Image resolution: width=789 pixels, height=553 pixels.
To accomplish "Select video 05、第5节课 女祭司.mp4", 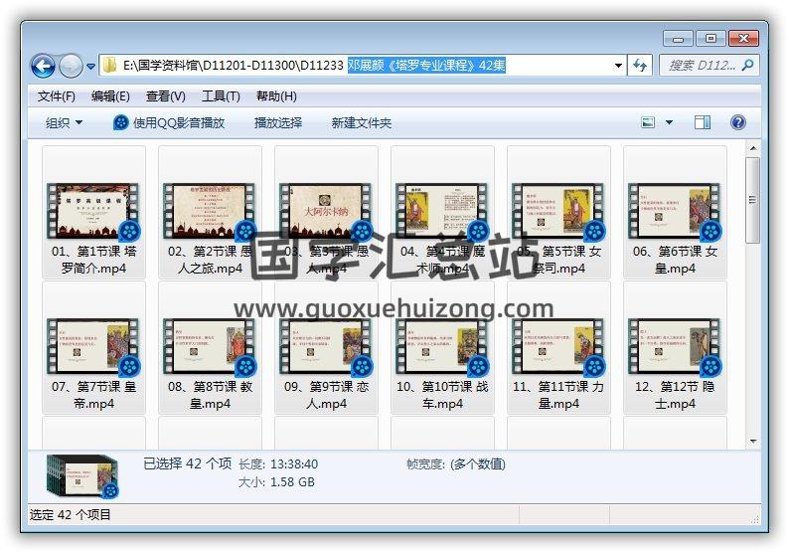I will tap(559, 213).
